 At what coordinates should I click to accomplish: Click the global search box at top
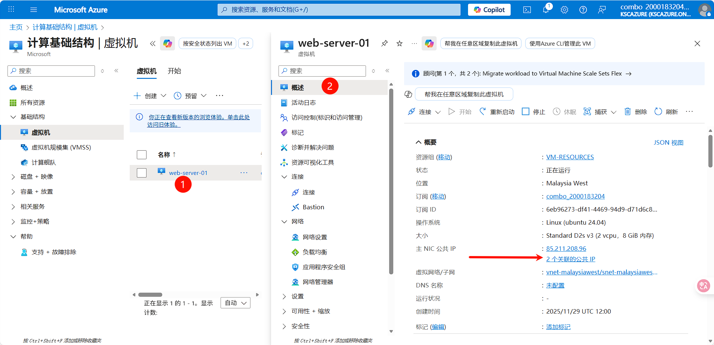(339, 10)
